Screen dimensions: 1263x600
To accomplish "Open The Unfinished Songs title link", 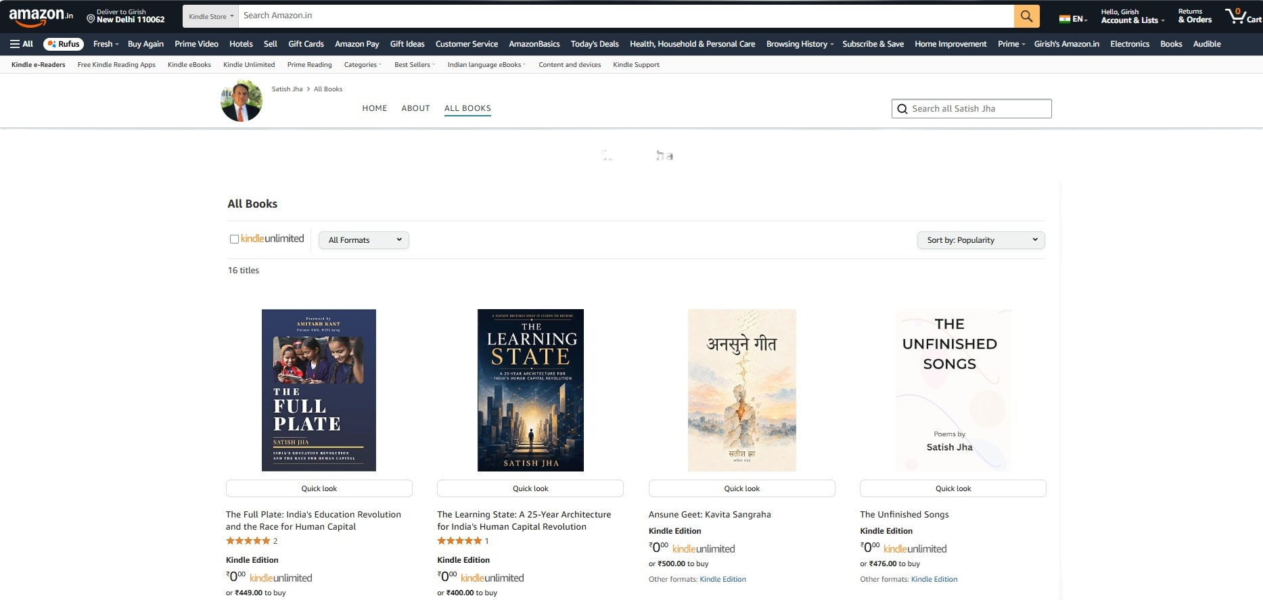I will (904, 515).
